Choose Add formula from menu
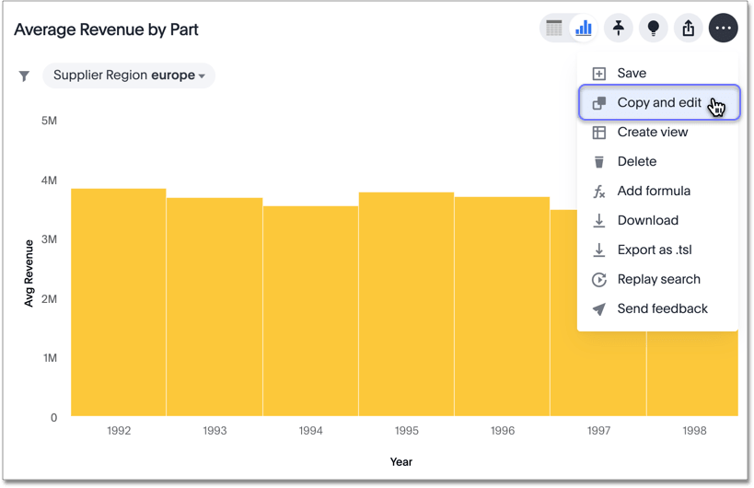754x488 pixels. pyautogui.click(x=653, y=192)
